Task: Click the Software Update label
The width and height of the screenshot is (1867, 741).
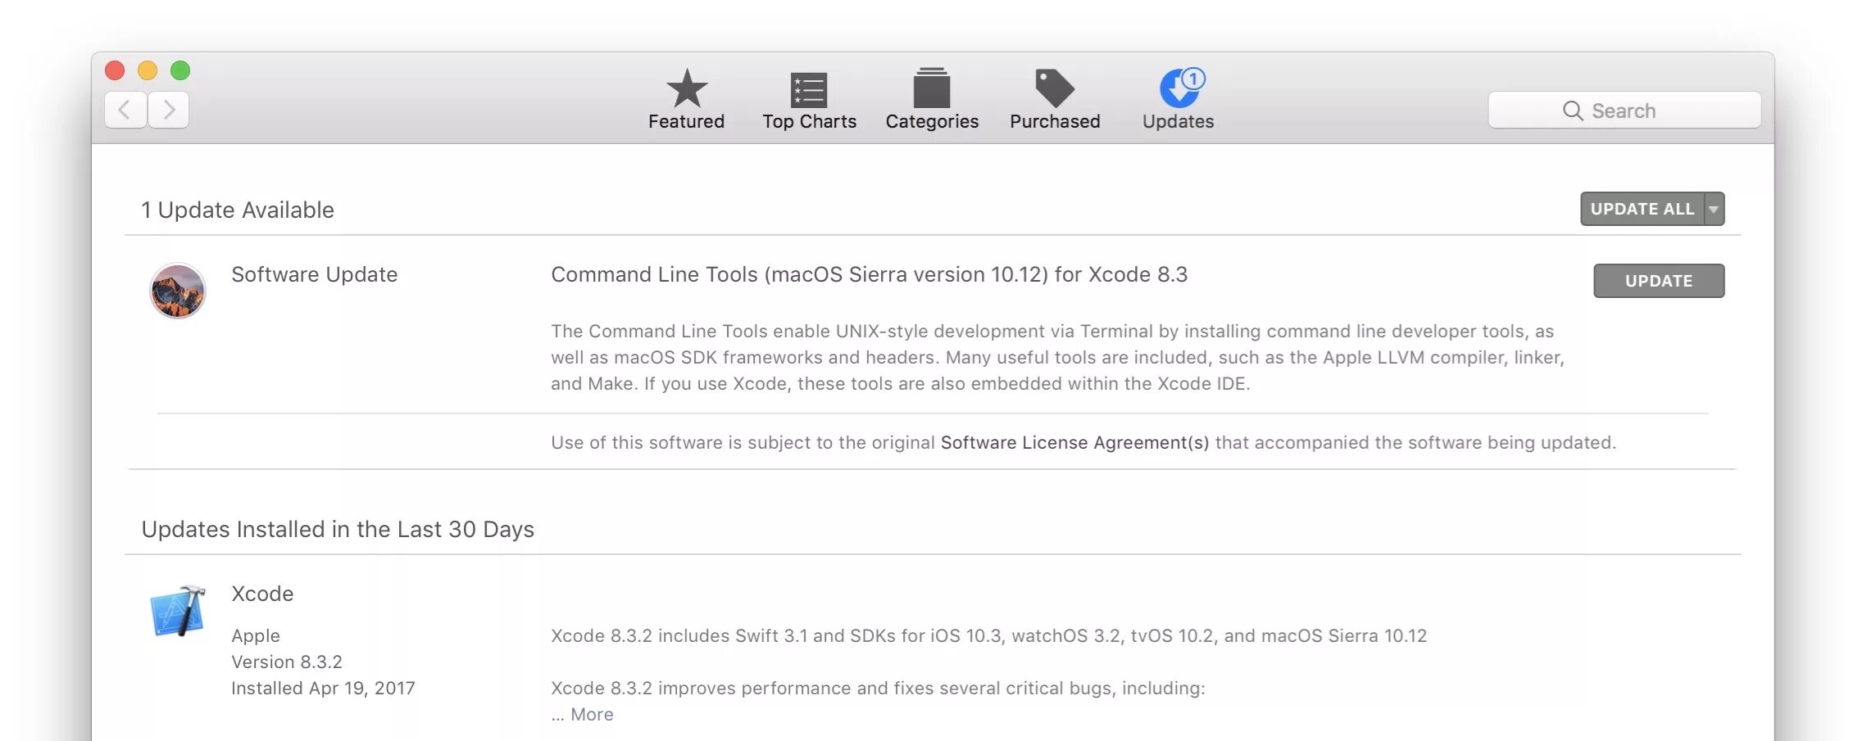Action: (315, 275)
